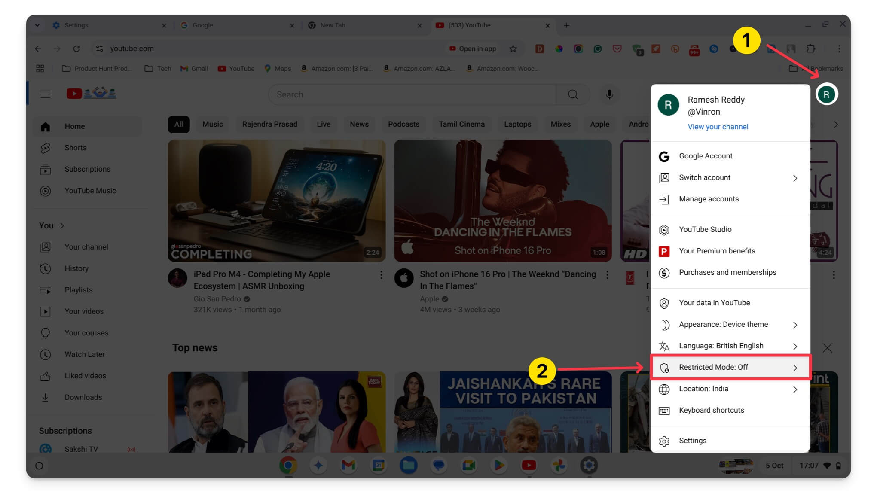Open YouTube Music in sidebar
The height and width of the screenshot is (493, 877).
click(88, 191)
